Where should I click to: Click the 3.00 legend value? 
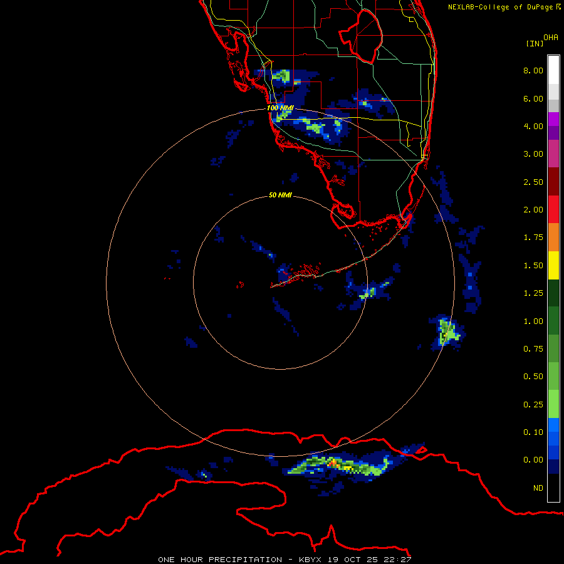[533, 154]
